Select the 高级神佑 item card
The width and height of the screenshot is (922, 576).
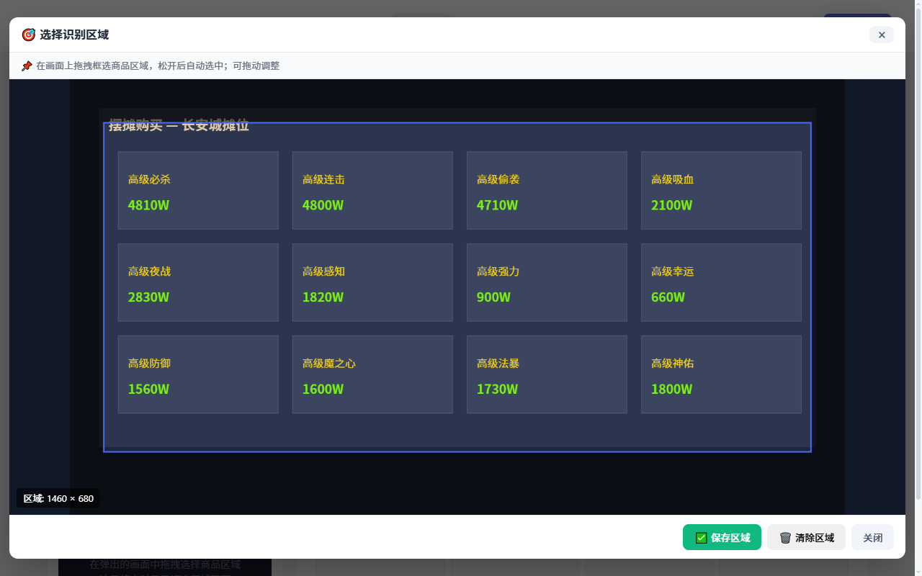tap(721, 374)
